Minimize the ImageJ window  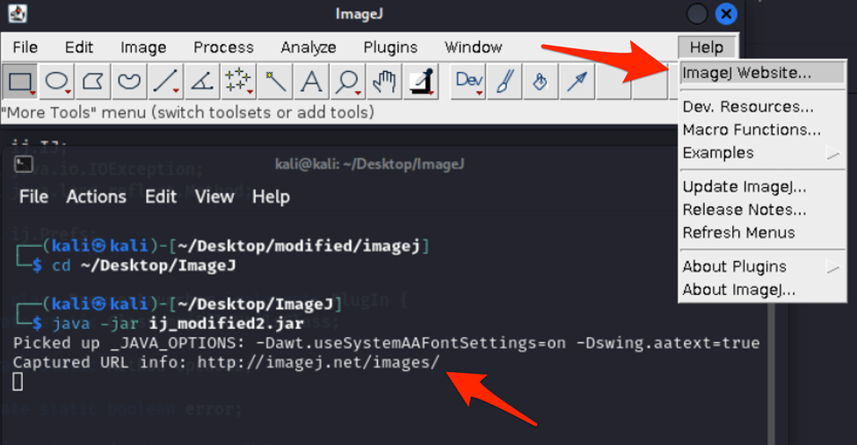click(697, 14)
